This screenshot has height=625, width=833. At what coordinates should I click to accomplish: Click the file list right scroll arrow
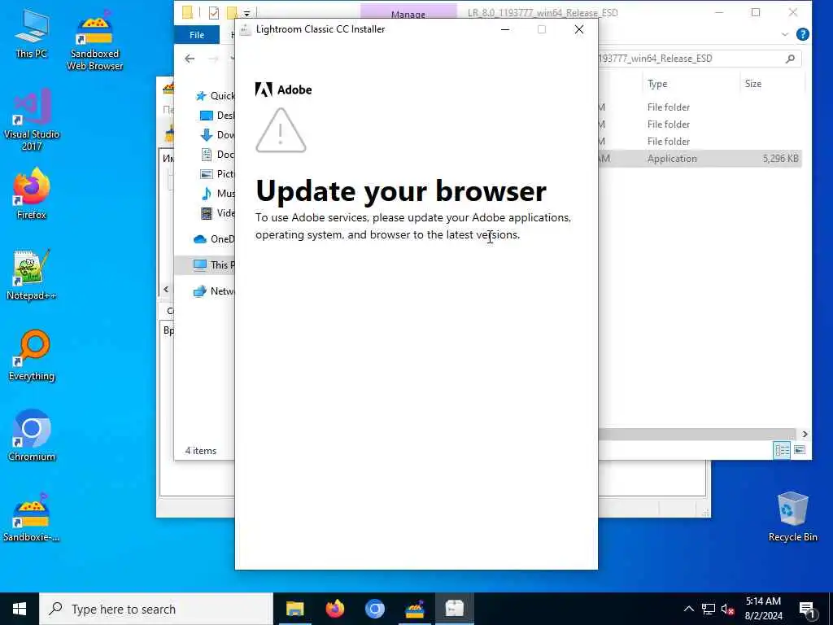pos(805,435)
